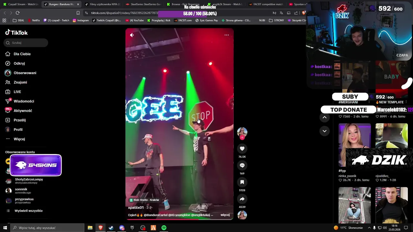Viewport: 413px width, 232px height.
Task: Click the Windows taskbar search box
Action: [47, 228]
